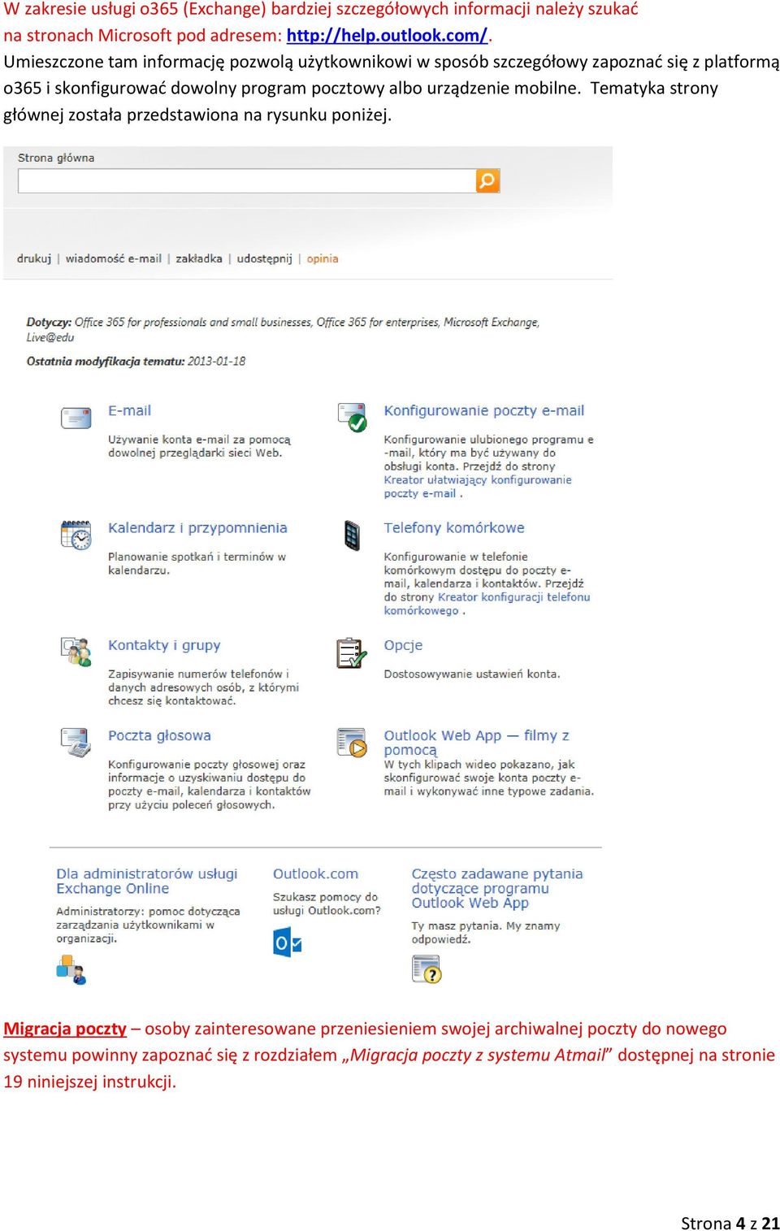The height and width of the screenshot is (1231, 780).
Task: Click text 'Planowanie spotkań i terminów w kalendarzu.'
Action: pos(197,563)
